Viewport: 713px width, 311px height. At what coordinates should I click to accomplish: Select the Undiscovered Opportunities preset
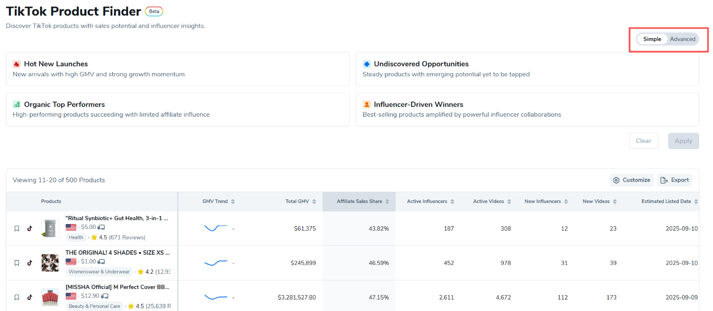[527, 69]
